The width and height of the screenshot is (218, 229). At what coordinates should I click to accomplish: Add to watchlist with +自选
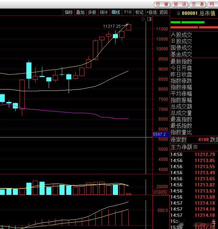152,12
